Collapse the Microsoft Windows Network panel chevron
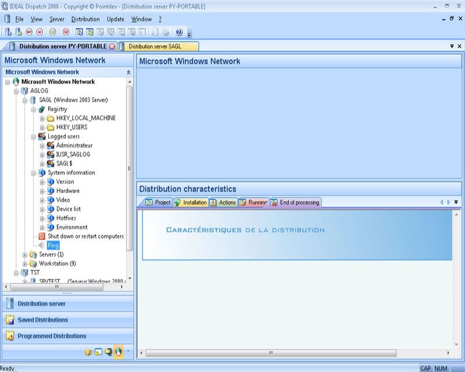This screenshot has width=465, height=372. coord(128,72)
